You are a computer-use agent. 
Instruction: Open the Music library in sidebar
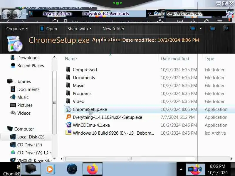click(23, 97)
